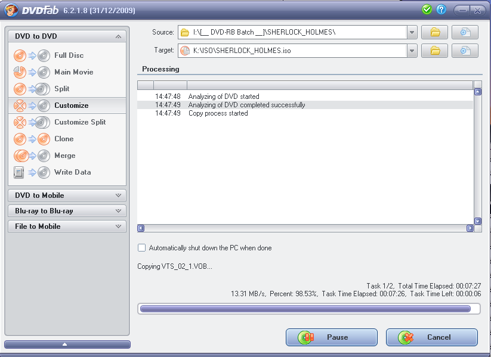Click the 'Copying VTS_02_1.VOB...' status text
The height and width of the screenshot is (357, 491).
(x=175, y=266)
